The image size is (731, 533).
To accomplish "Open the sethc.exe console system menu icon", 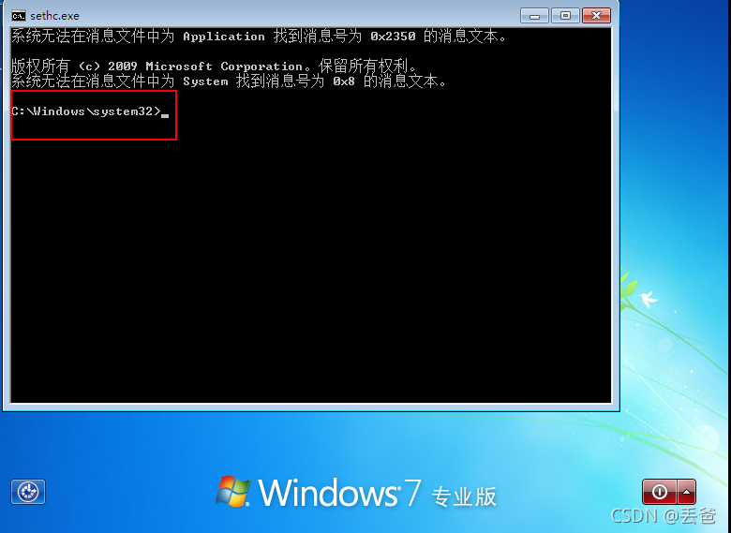I will [19, 16].
